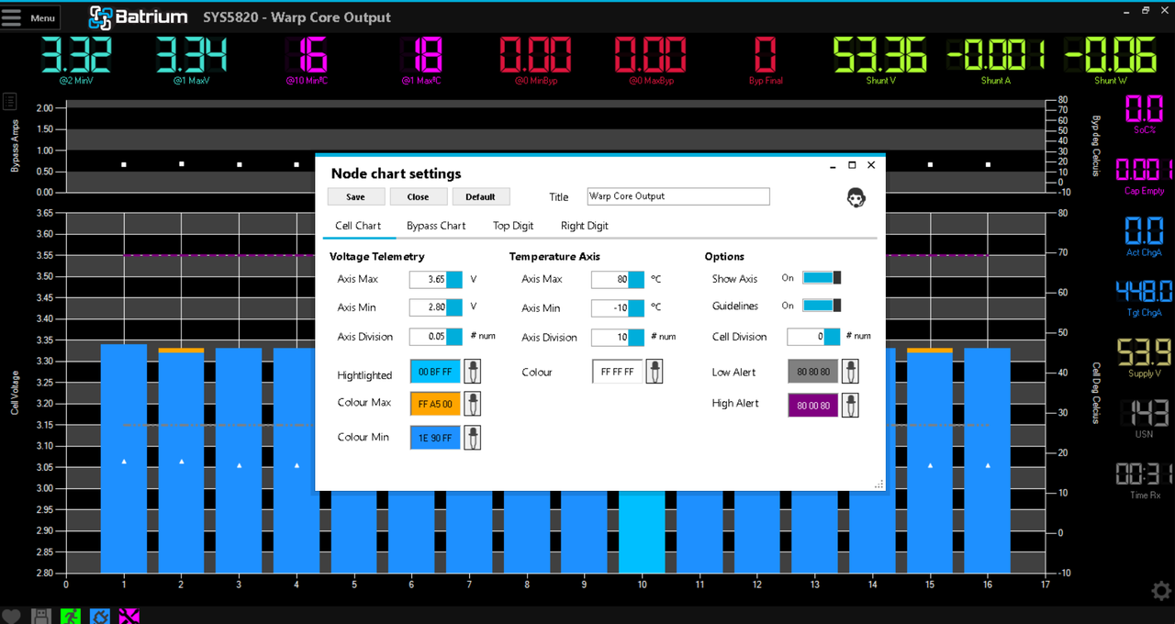The image size is (1175, 624).
Task: Click the Batrium logo icon
Action: tap(100, 17)
